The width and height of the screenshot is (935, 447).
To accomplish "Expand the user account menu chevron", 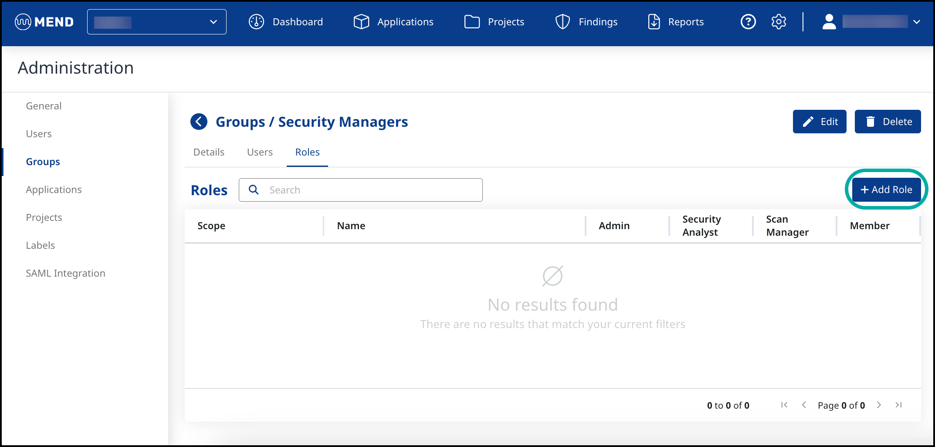I will coord(917,22).
